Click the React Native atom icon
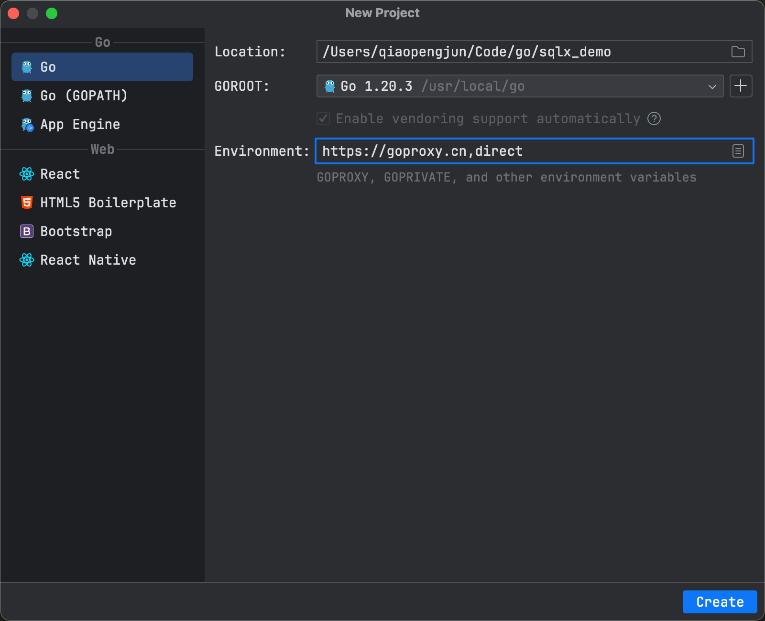Screen dimensions: 765x621 point(27,260)
